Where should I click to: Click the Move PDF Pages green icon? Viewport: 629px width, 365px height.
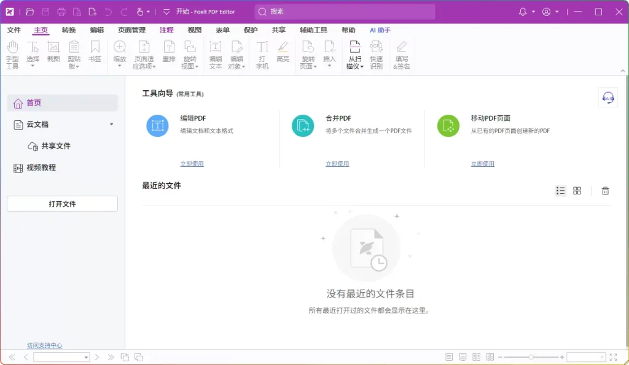pos(448,125)
